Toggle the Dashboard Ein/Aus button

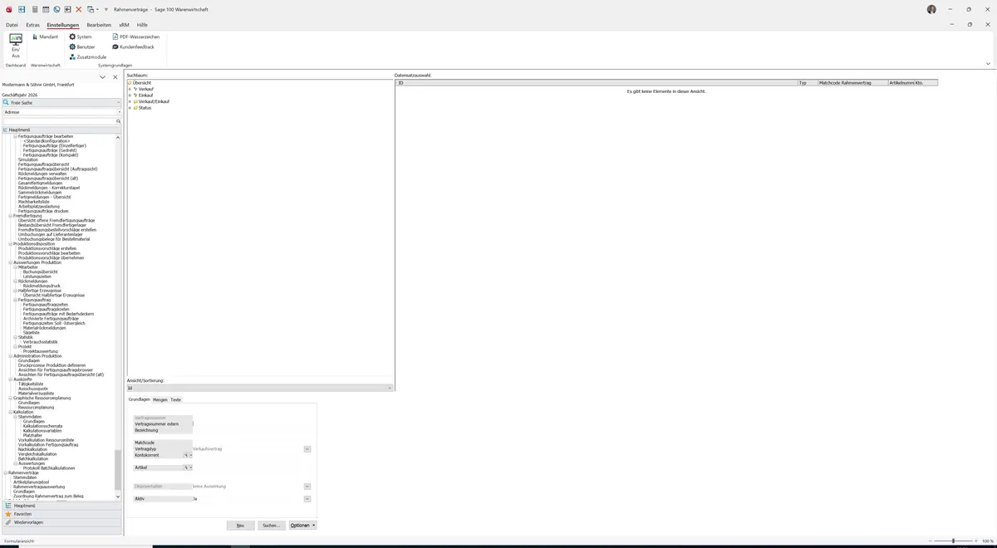click(15, 46)
